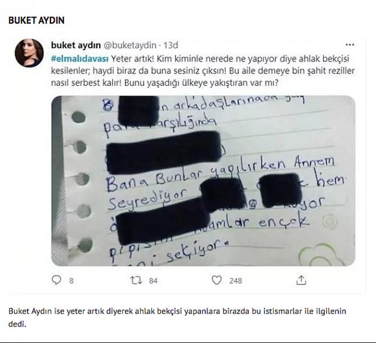Click the like count 248

point(235,280)
